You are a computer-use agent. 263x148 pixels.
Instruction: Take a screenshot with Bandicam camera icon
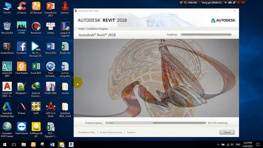tap(230, 2)
